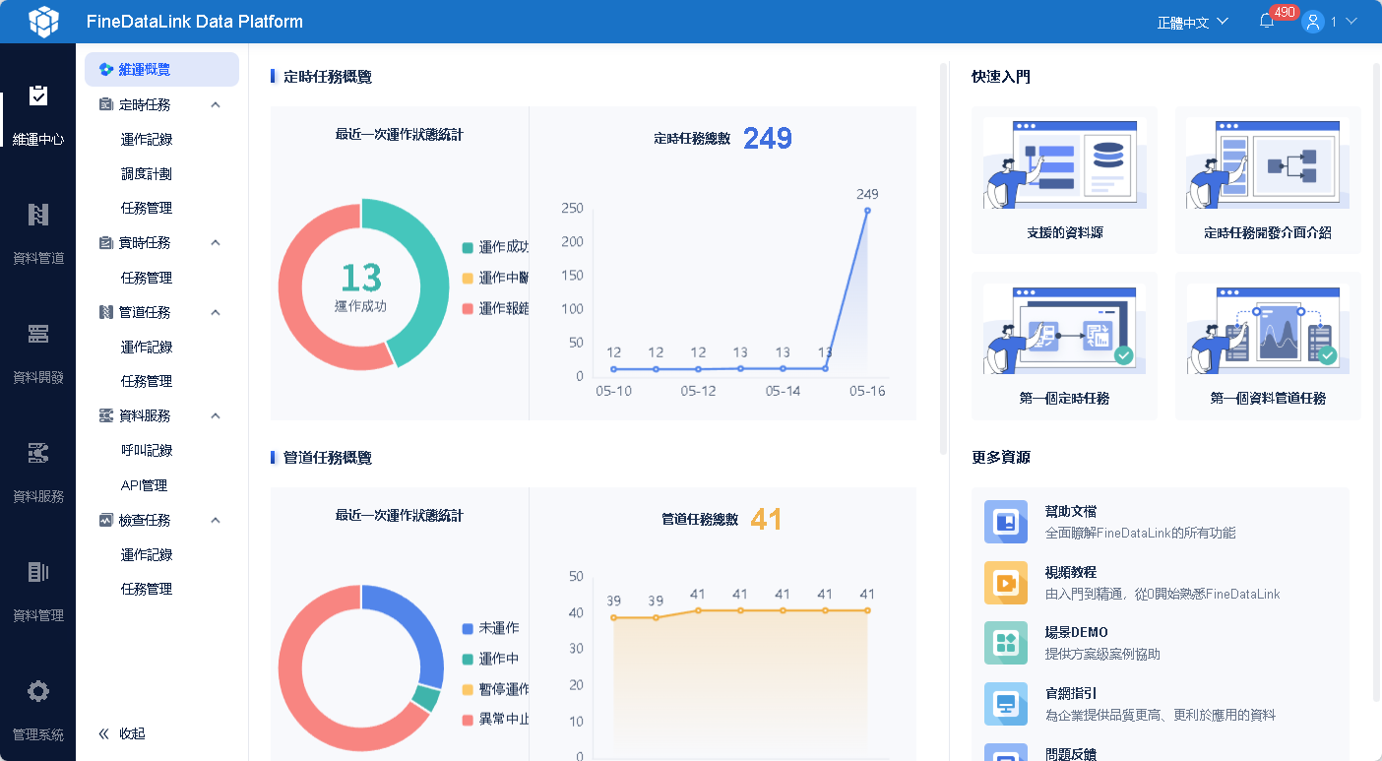Screen dimensions: 1382x761
Task: Go to 資料管道 module icon
Action: 38,215
